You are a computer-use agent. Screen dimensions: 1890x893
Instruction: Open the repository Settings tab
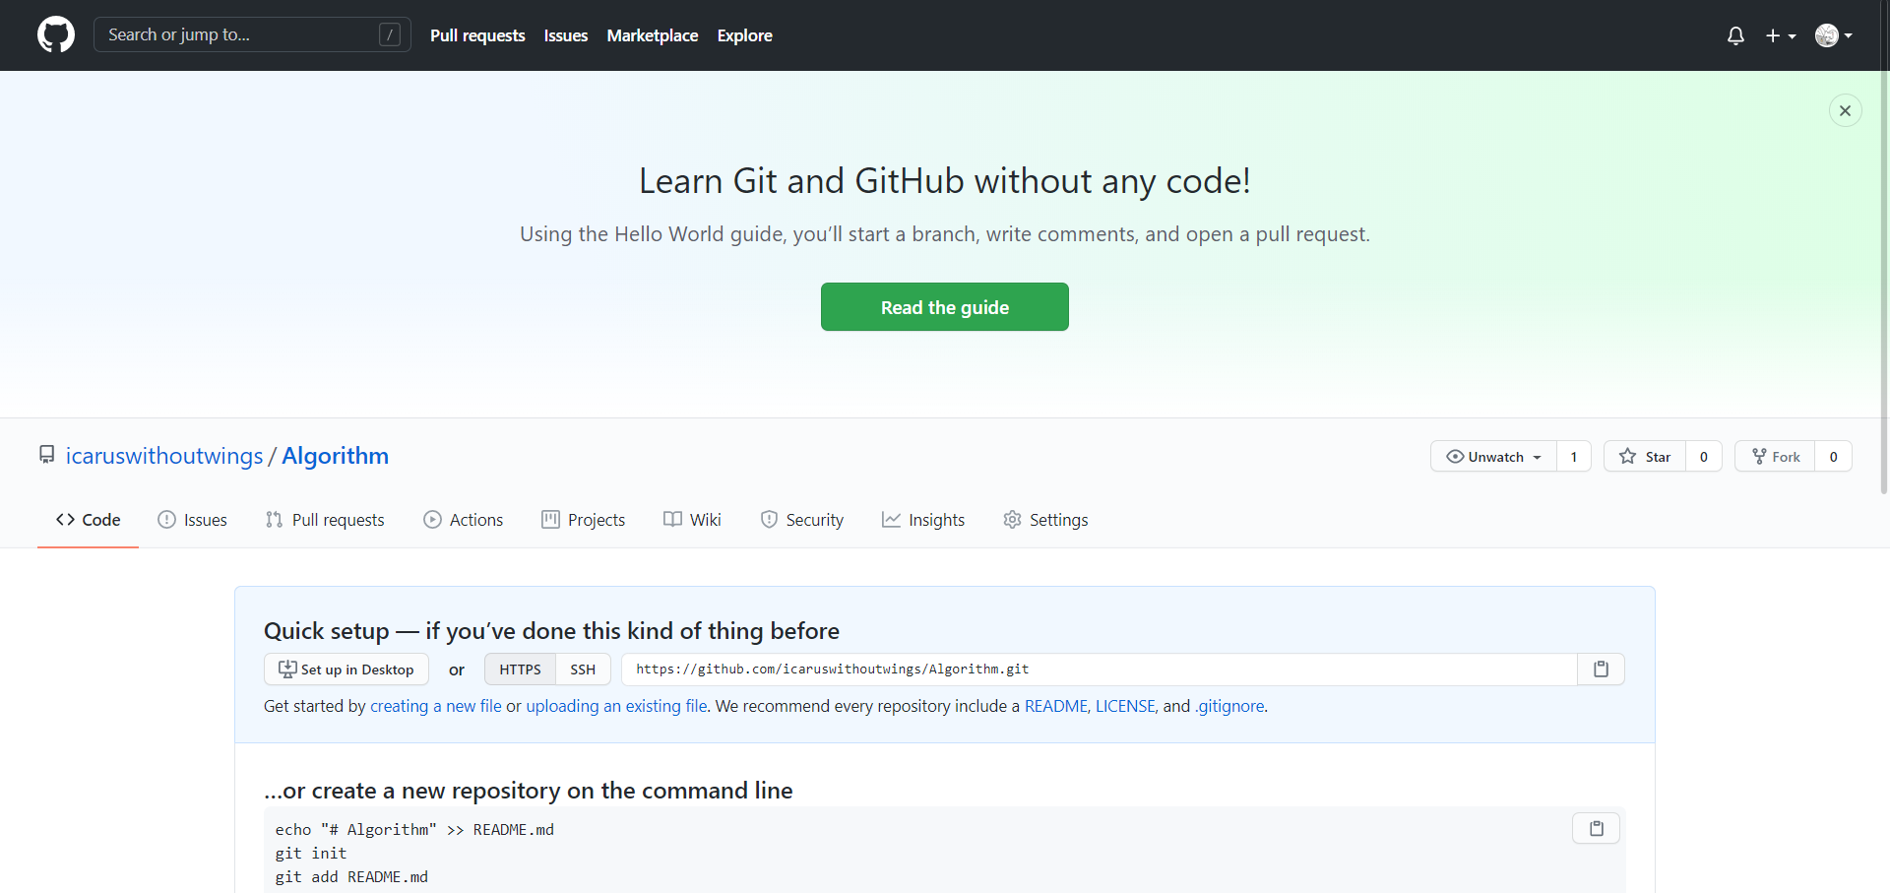coord(1045,520)
